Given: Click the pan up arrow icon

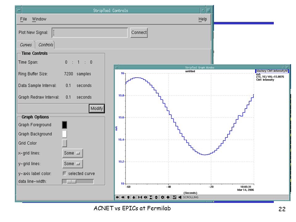Looking at the screenshot, I should pos(128,197).
